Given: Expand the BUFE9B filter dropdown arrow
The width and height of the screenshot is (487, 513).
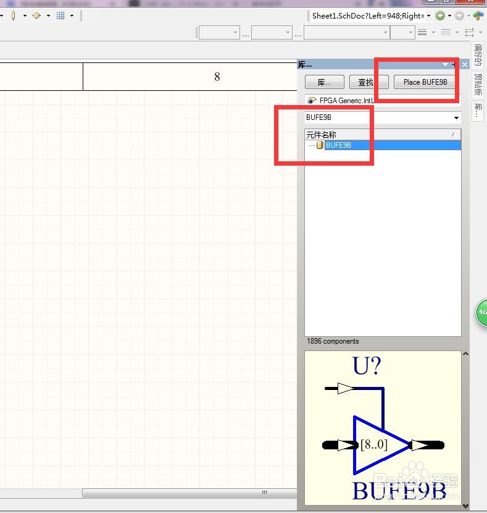Looking at the screenshot, I should (x=456, y=117).
